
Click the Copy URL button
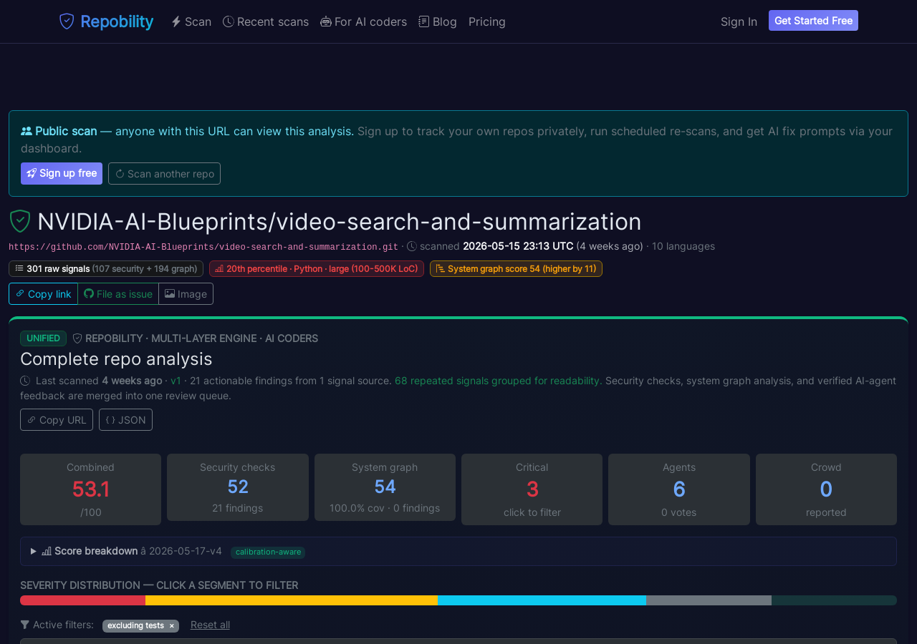pyautogui.click(x=57, y=420)
